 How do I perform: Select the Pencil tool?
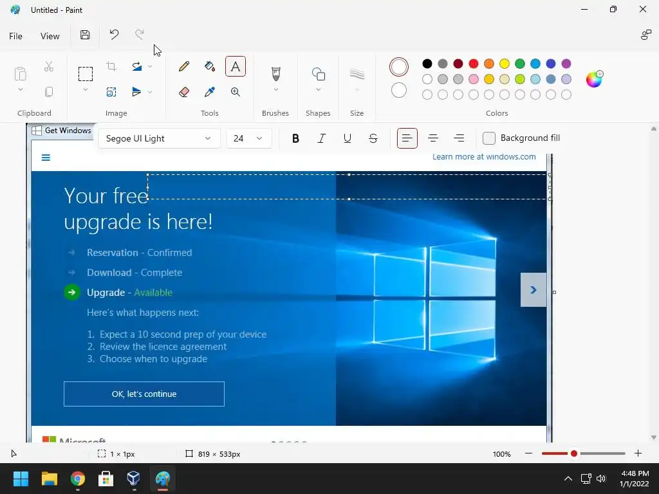pyautogui.click(x=183, y=66)
